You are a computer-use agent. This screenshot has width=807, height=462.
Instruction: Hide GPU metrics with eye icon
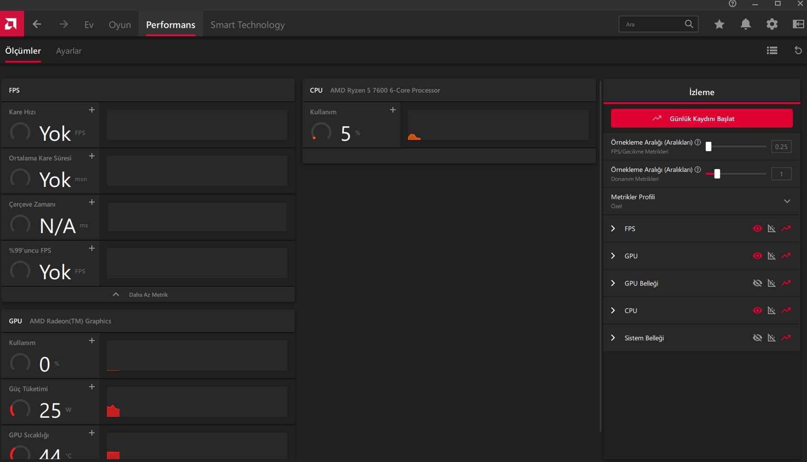pos(757,256)
